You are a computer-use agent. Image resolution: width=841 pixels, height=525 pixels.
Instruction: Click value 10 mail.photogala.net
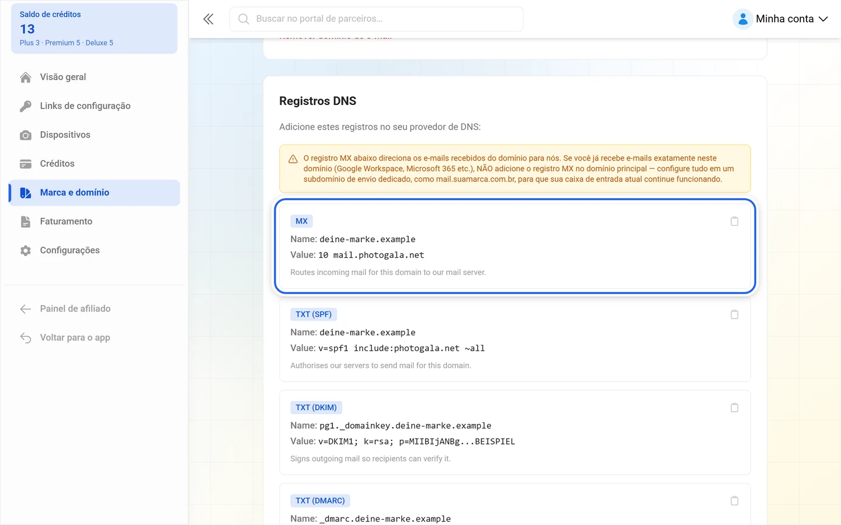[x=371, y=256]
